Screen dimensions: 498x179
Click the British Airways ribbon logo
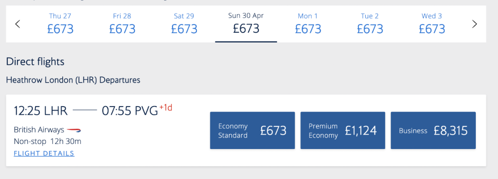[74, 130]
